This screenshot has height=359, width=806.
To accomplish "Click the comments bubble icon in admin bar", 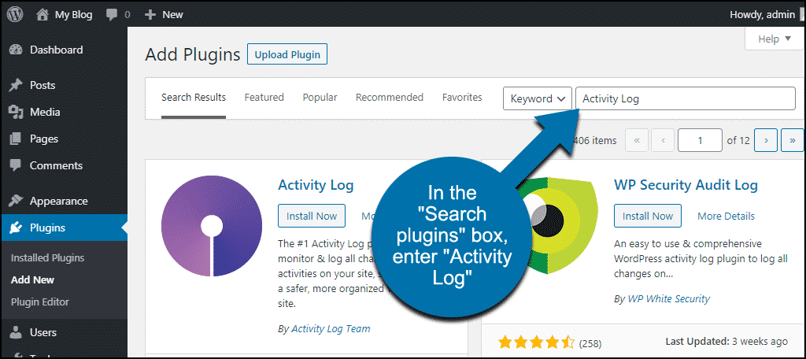I will 113,14.
